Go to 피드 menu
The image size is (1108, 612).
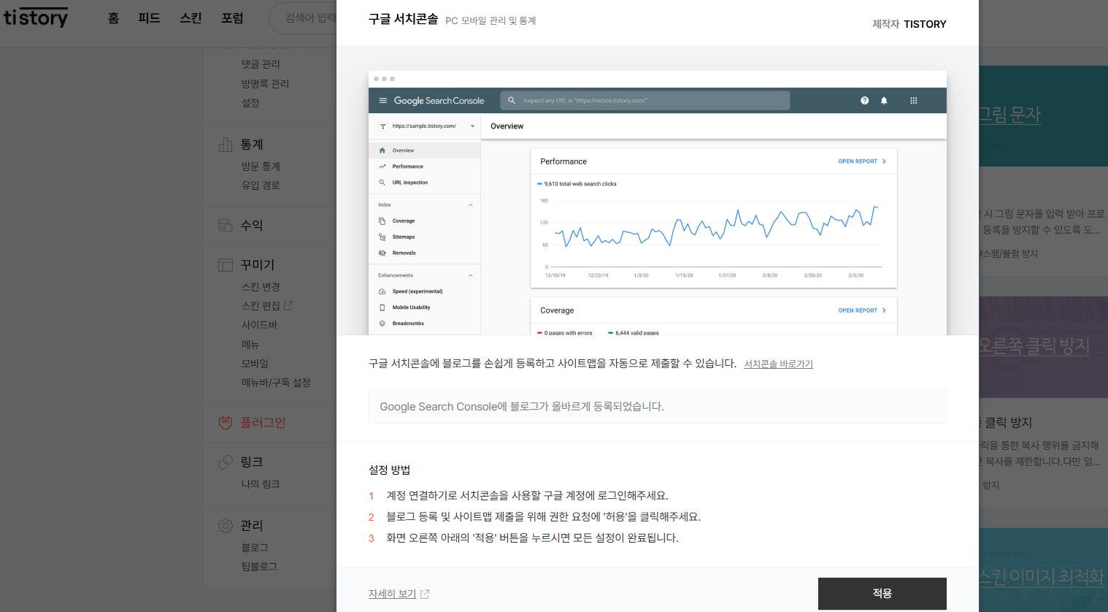pos(149,18)
